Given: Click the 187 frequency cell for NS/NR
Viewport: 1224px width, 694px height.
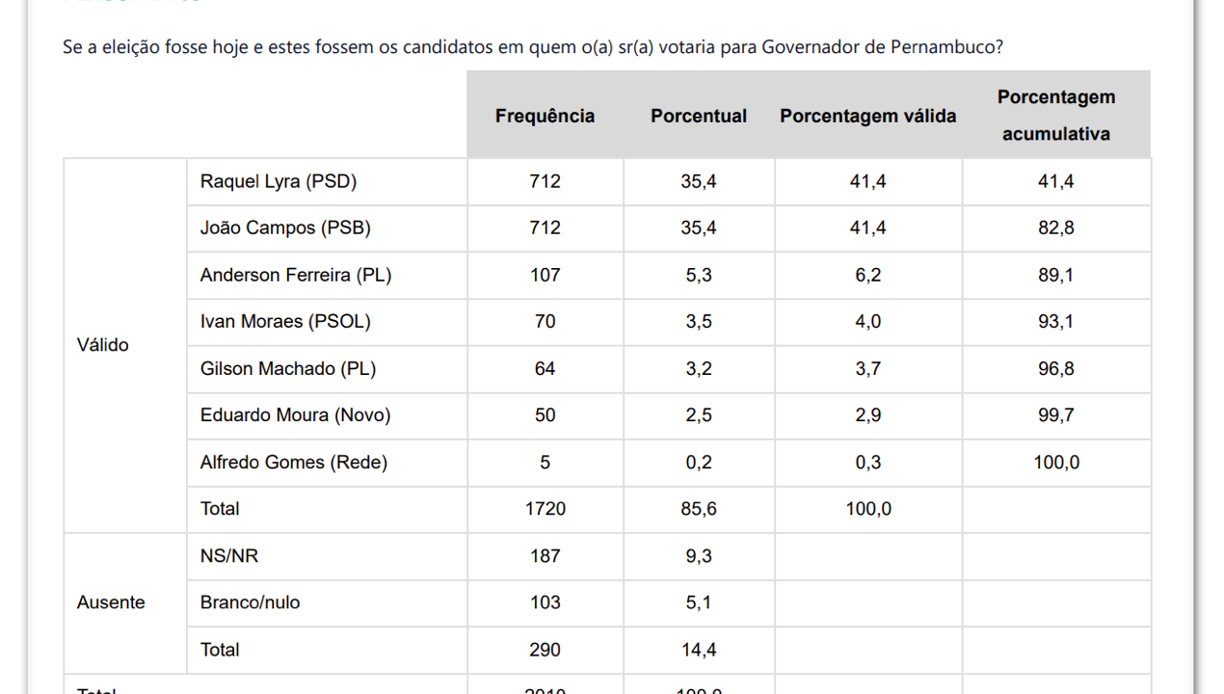Looking at the screenshot, I should [545, 556].
